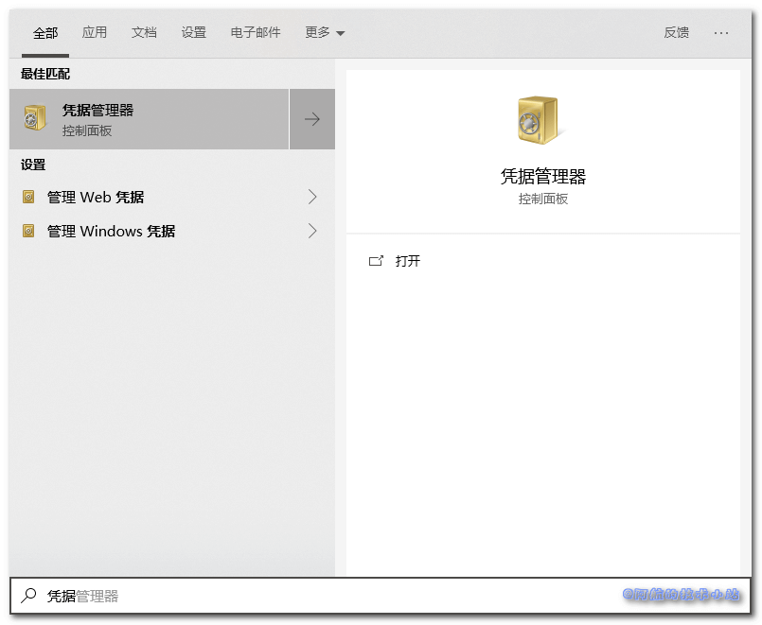Click 打开 to launch Credential Manager
The height and width of the screenshot is (625, 762).
click(x=408, y=261)
